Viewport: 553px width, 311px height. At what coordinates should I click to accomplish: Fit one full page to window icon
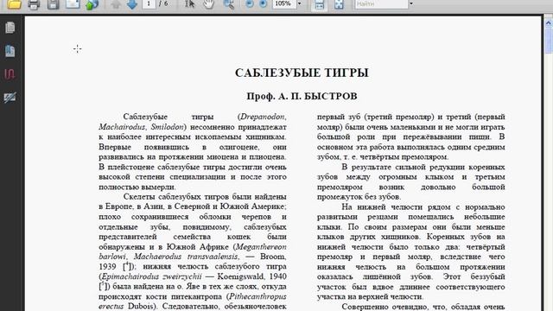[x=339, y=4]
